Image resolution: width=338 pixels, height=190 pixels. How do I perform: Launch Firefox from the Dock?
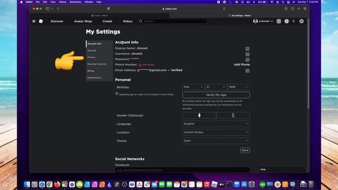click(57, 184)
